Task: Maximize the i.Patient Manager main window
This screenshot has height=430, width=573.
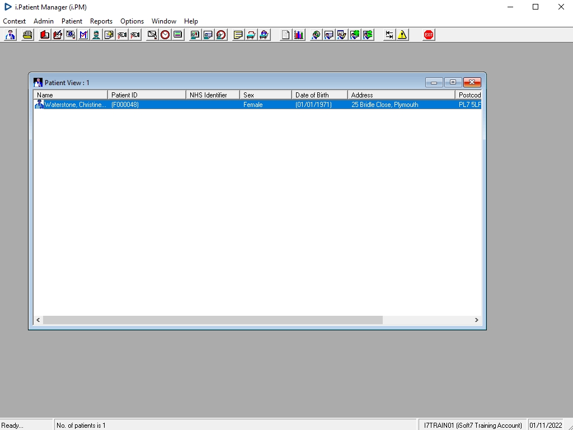Action: 536,7
